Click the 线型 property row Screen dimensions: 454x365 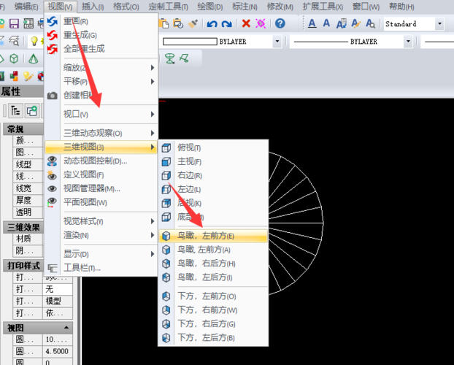[x=28, y=164]
